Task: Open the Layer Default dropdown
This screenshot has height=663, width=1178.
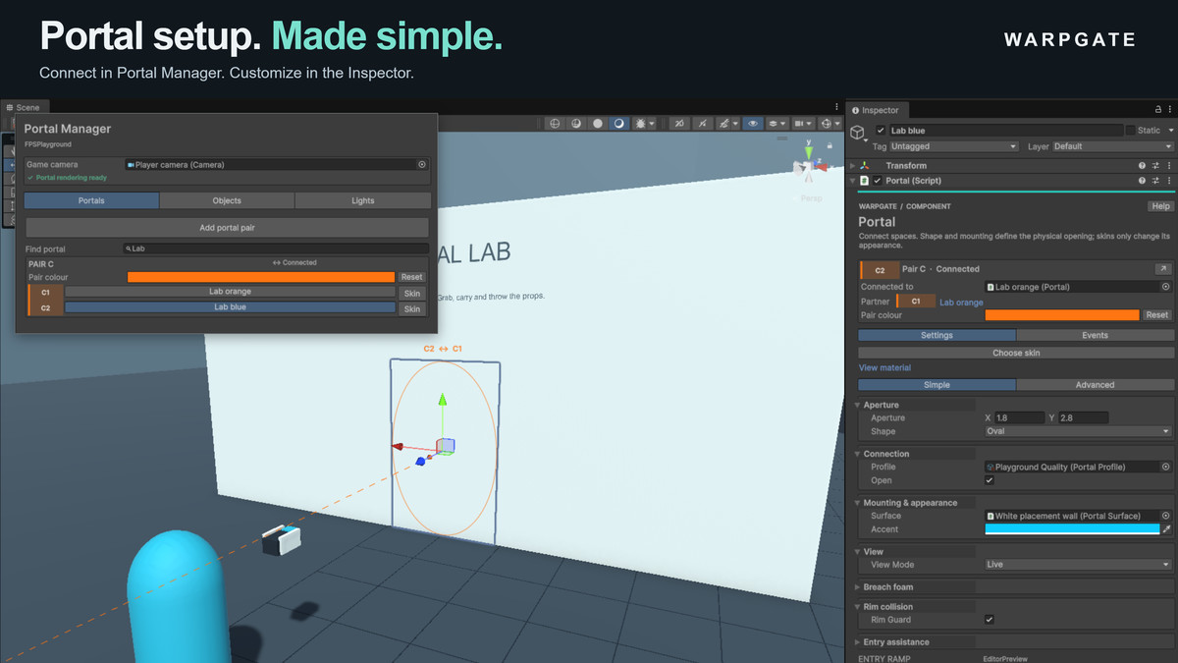Action: tap(1112, 146)
